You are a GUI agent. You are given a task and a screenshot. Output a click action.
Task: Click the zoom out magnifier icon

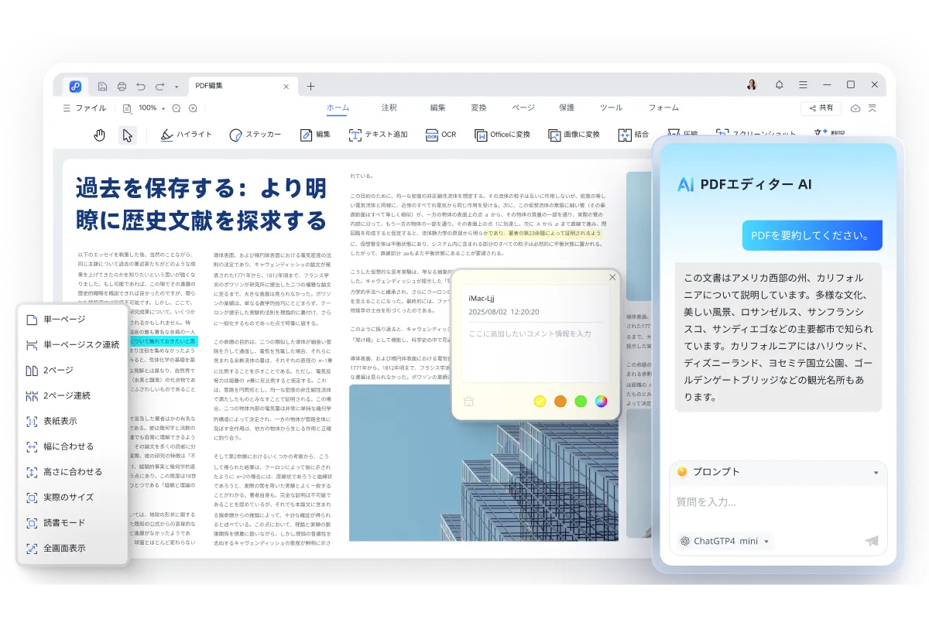point(176,108)
